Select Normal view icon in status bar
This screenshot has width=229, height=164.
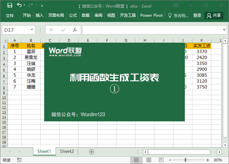click(x=136, y=160)
